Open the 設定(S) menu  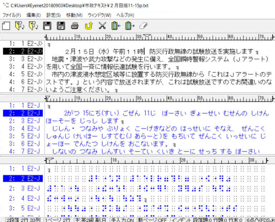pos(53,15)
